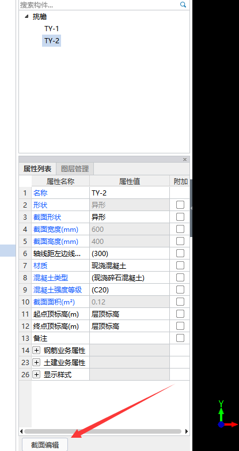Viewport: 239px width, 451px height.
Task: Click the 截面形状 value 异形
Action: 130,217
